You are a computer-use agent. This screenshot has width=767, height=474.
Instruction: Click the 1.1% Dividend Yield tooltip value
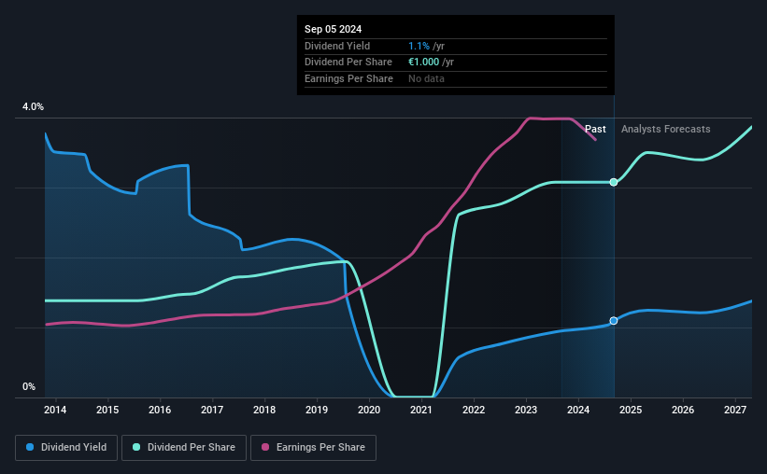pyautogui.click(x=419, y=46)
